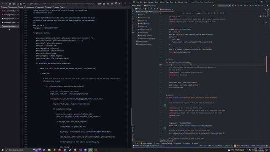Click the browser bookmark star icon
The height and width of the screenshot is (152, 270).
(104, 4)
